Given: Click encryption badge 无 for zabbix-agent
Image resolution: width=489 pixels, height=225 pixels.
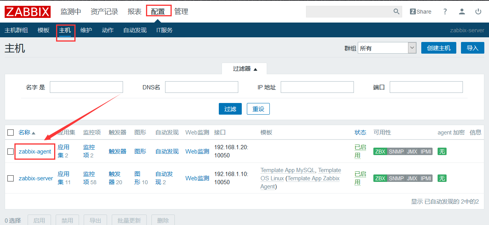Looking at the screenshot, I should (x=442, y=152).
